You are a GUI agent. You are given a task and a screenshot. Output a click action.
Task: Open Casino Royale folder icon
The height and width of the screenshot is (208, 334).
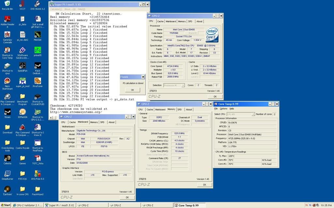tap(23, 143)
